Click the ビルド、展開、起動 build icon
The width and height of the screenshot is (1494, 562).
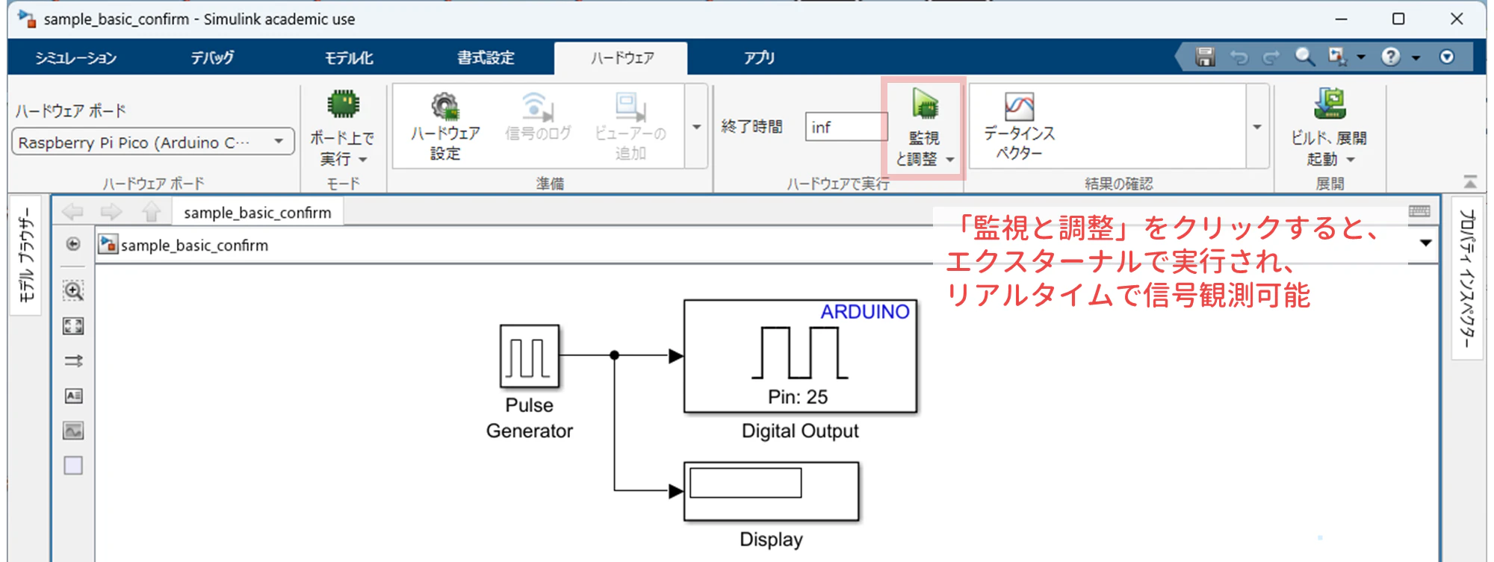1330,103
